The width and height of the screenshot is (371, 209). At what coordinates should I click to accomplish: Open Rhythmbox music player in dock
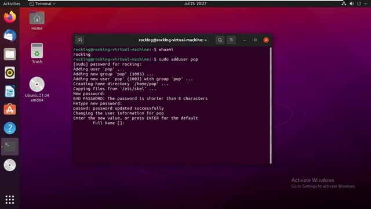coord(10,73)
